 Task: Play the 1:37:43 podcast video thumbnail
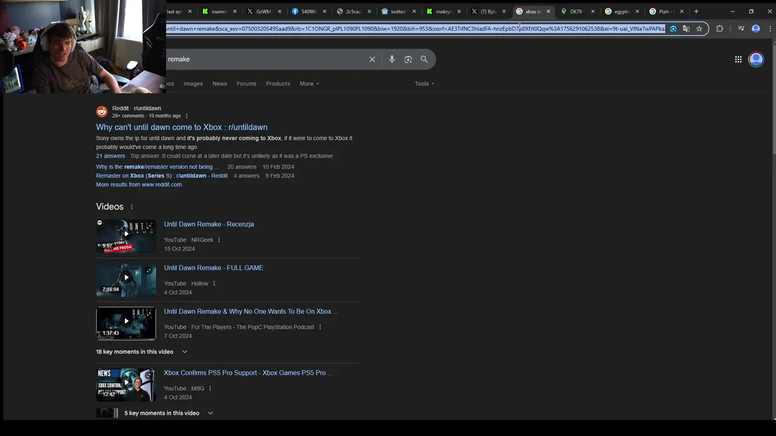pyautogui.click(x=126, y=323)
